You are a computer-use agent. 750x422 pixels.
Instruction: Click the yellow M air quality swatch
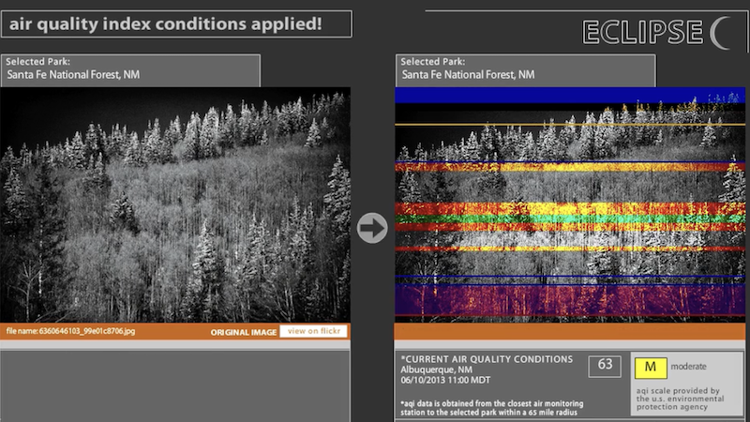click(x=648, y=367)
